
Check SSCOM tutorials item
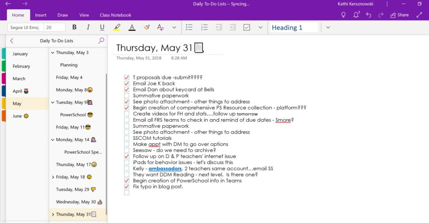coord(127,138)
